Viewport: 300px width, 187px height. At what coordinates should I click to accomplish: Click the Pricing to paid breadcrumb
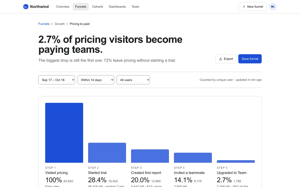coord(79,24)
